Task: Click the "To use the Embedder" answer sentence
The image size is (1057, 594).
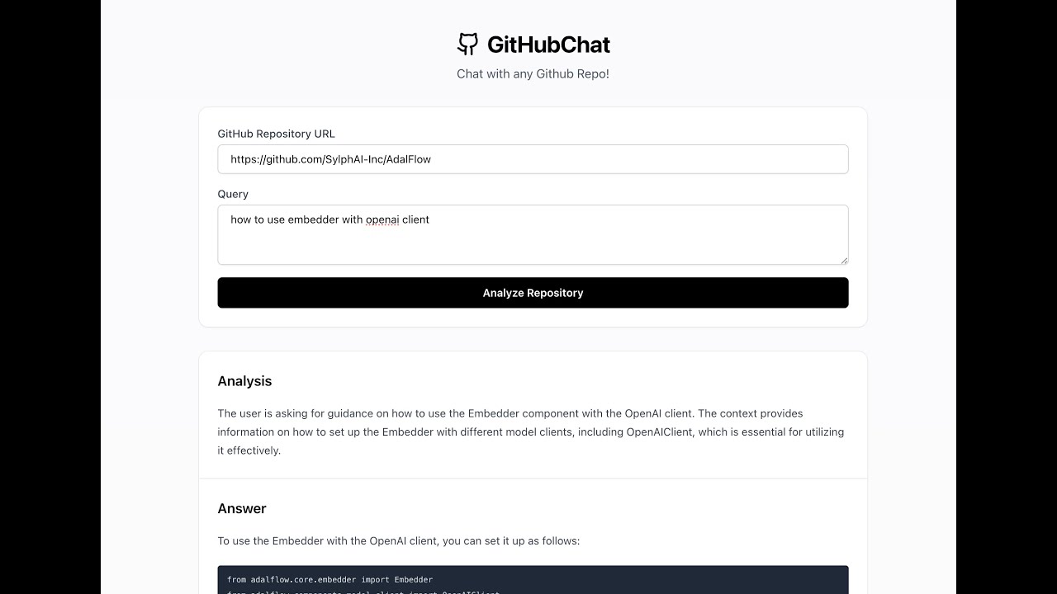Action: point(399,541)
